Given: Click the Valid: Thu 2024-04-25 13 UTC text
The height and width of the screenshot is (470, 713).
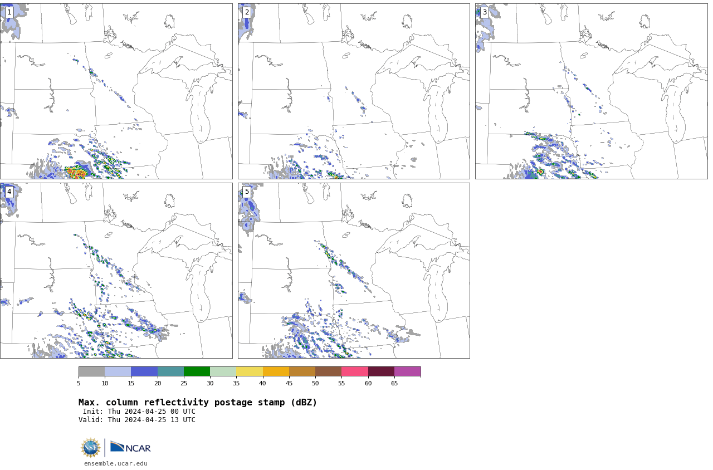Looking at the screenshot, I should pos(137,420).
